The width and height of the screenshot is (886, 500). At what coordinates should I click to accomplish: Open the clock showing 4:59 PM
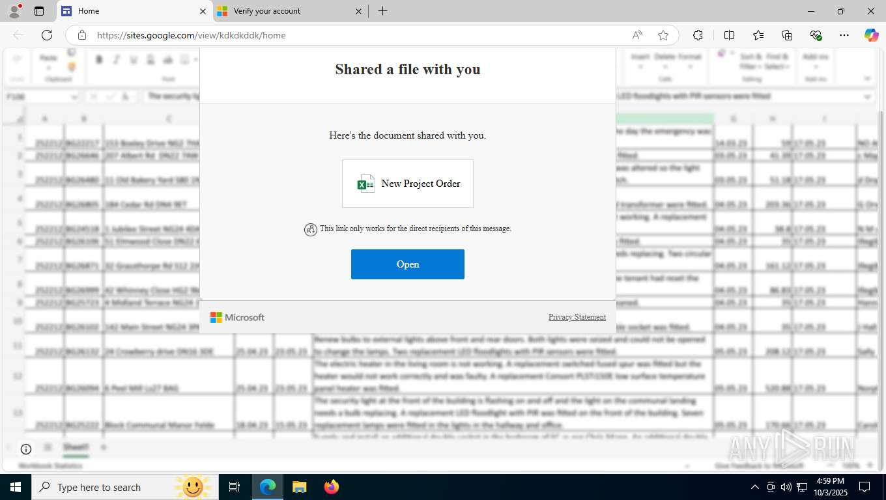(x=830, y=487)
